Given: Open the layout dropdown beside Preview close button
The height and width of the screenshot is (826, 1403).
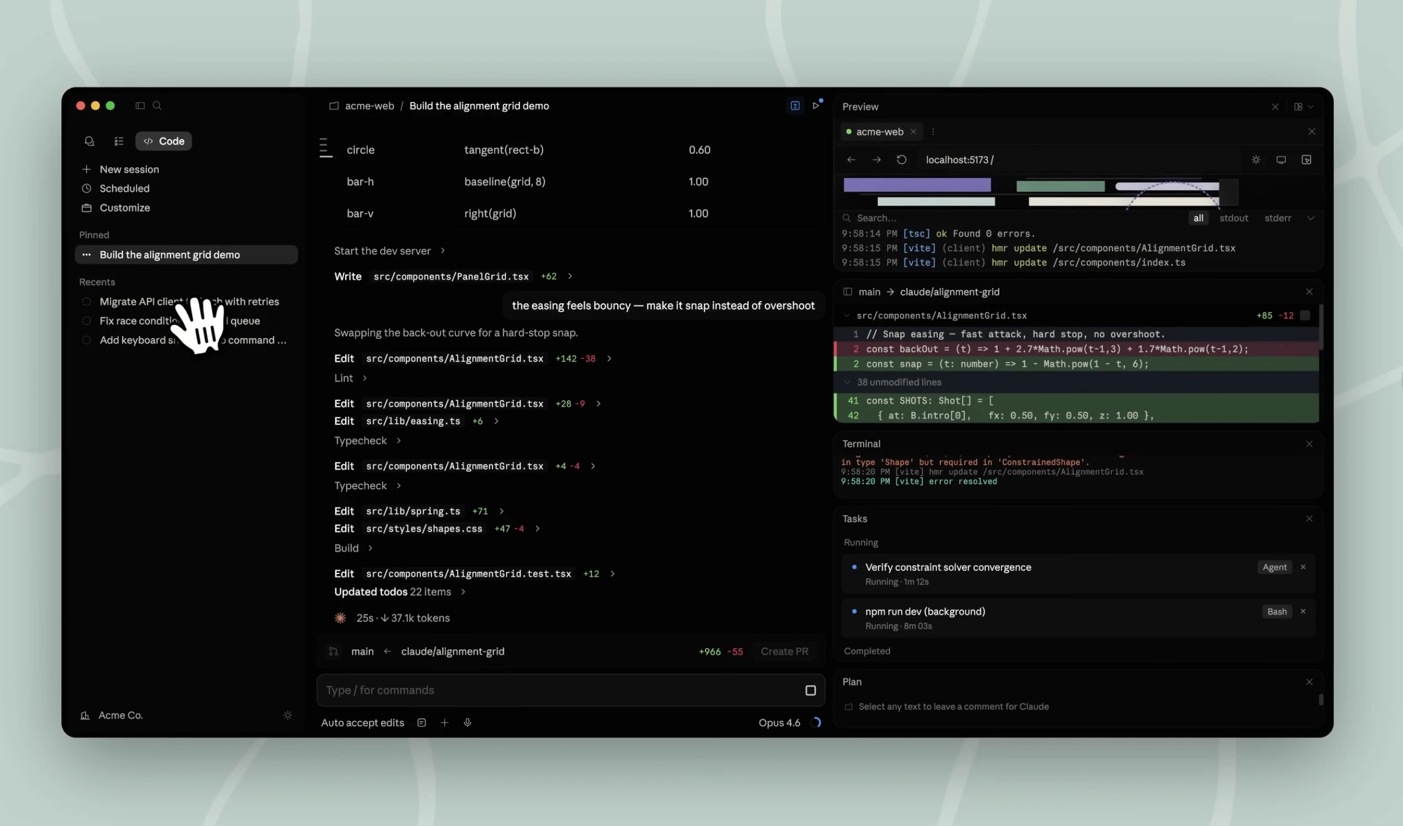Looking at the screenshot, I should pos(1303,106).
